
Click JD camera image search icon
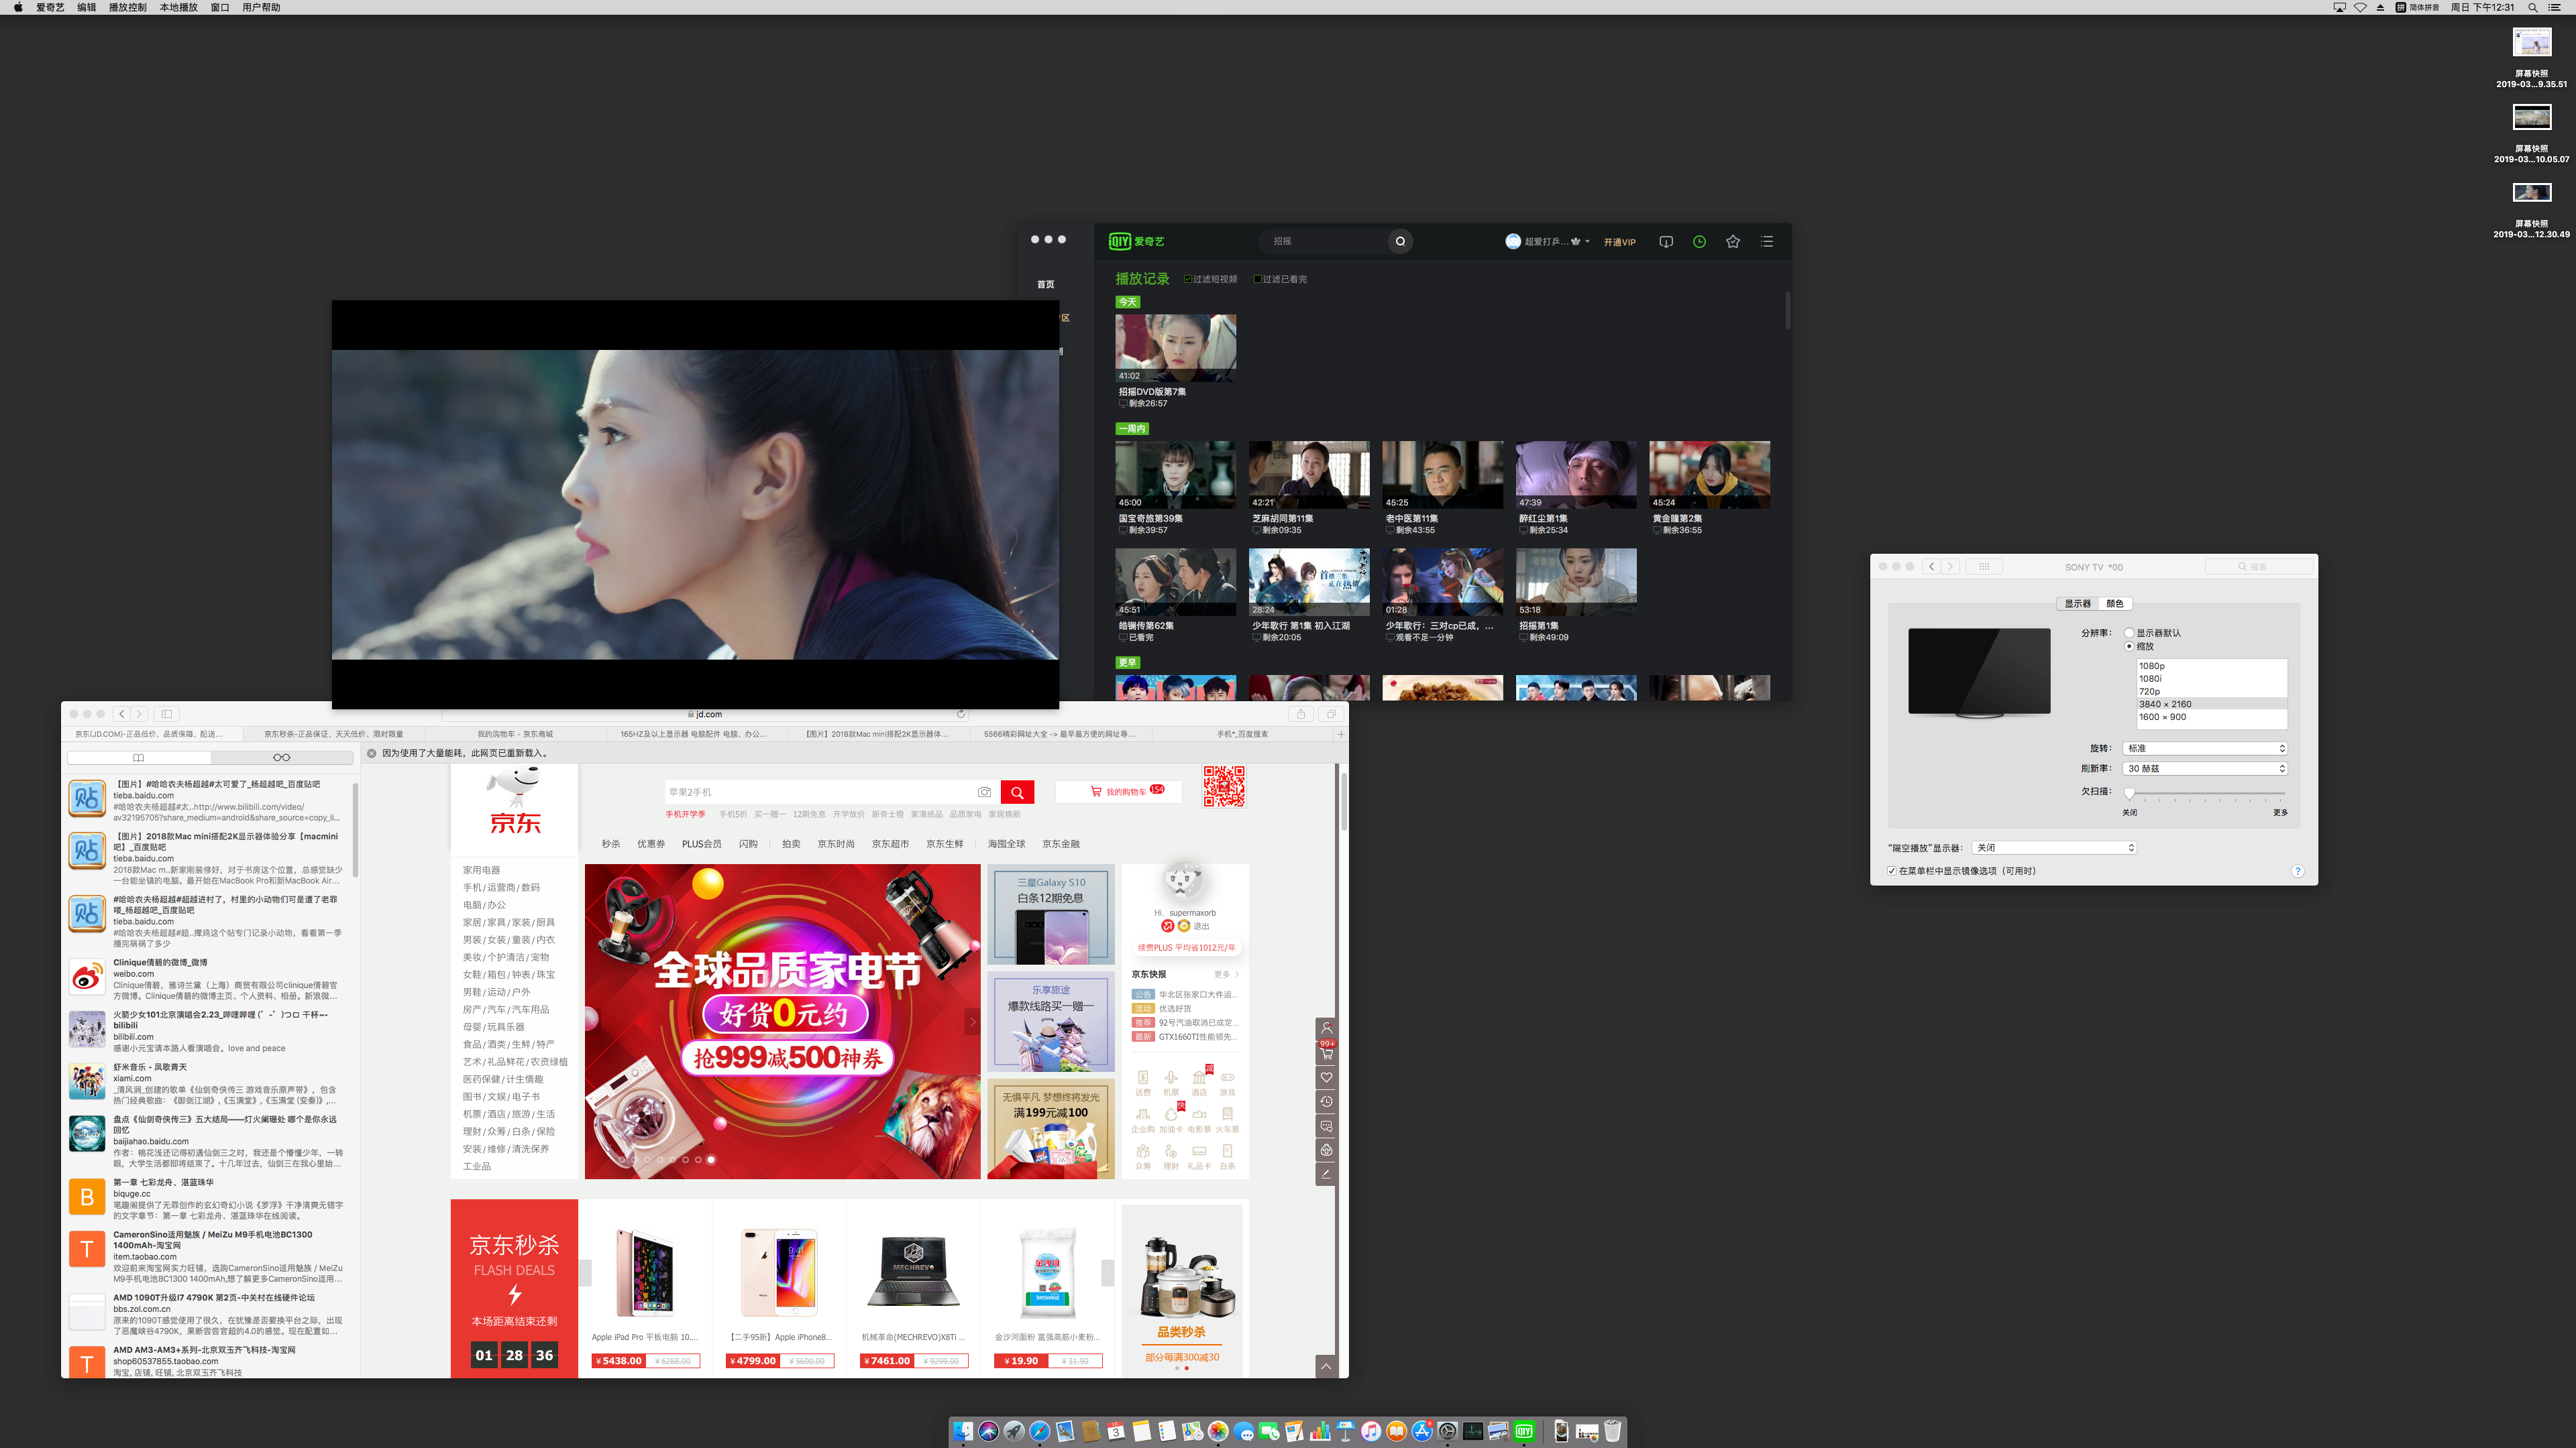984,792
